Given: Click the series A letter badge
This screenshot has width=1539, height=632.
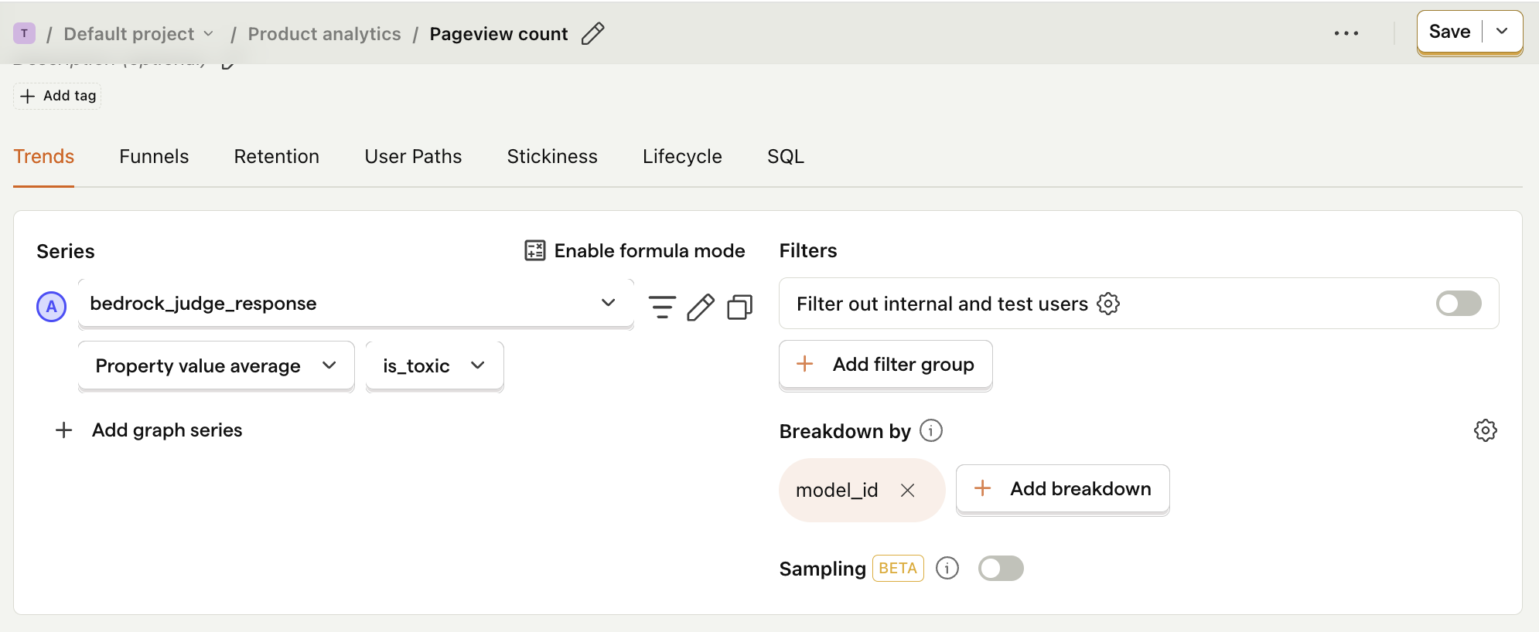Looking at the screenshot, I should [x=52, y=307].
